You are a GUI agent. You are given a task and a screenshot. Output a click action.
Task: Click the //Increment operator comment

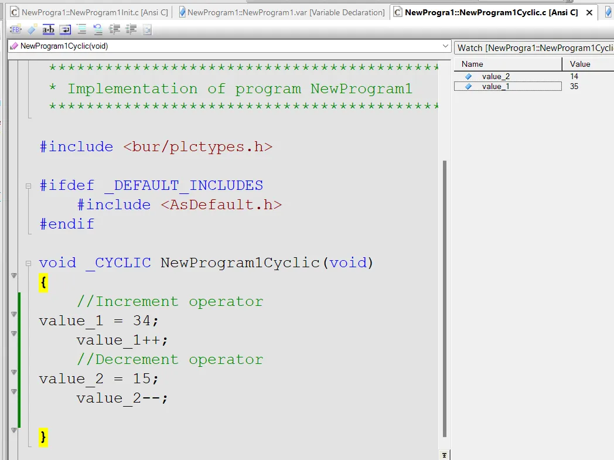pyautogui.click(x=170, y=301)
